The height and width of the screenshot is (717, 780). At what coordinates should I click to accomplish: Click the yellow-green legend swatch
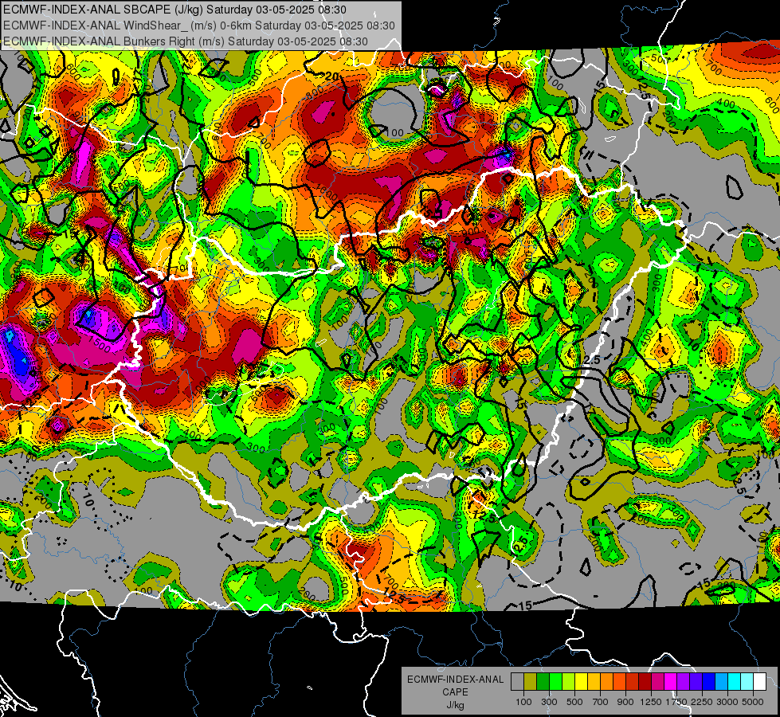[x=569, y=681]
